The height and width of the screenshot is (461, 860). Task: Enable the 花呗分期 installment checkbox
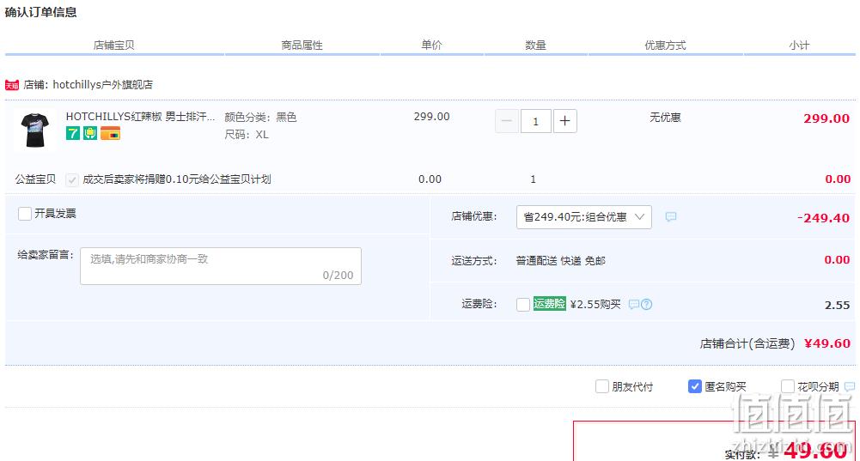pos(788,386)
